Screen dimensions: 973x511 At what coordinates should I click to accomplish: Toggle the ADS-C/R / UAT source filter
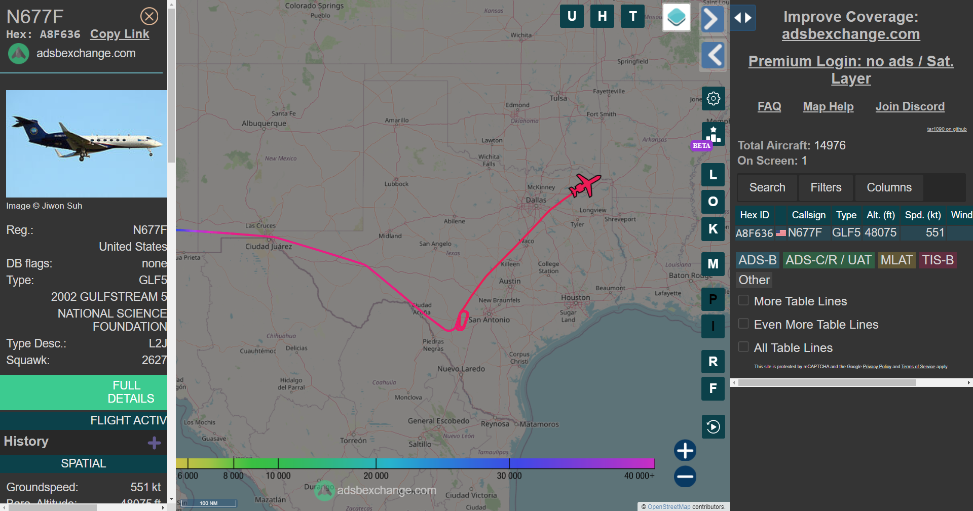829,260
